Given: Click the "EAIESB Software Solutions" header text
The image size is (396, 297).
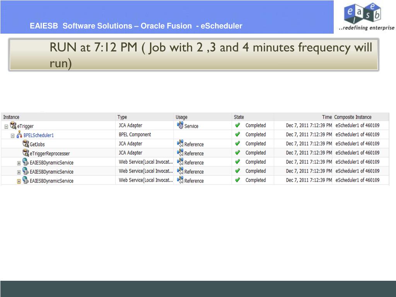Looking at the screenshot, I should (81, 26).
